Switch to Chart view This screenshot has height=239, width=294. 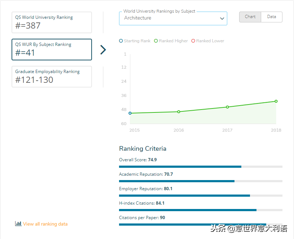[250, 17]
